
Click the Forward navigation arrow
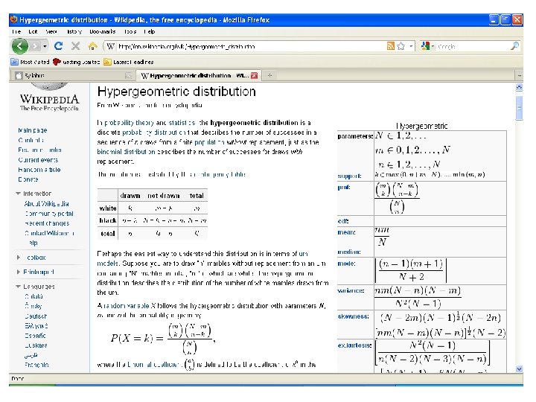[x=35, y=46]
